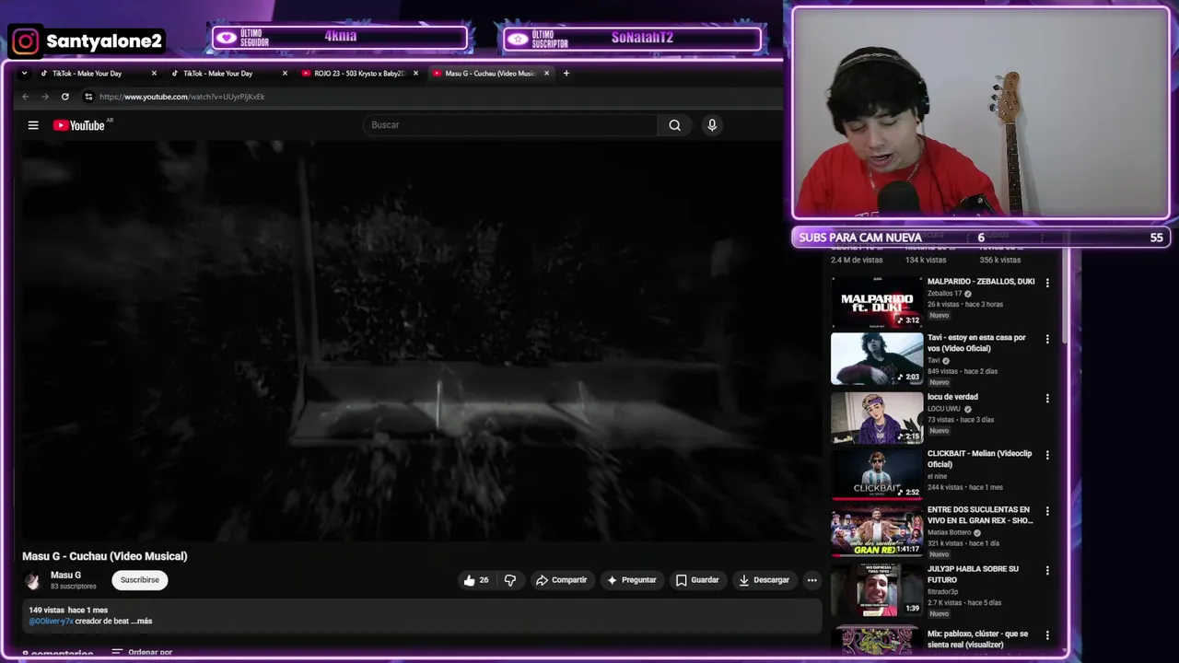Activate voice search microphone icon
1179x663 pixels.
coord(712,125)
